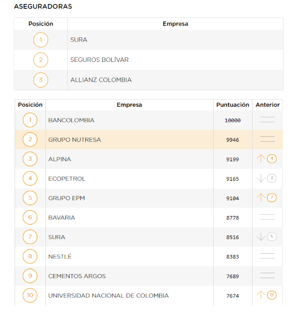Screen dimensions: 292x312
Task: Click the ASEGURADORAS section heading
Action: pos(43,6)
